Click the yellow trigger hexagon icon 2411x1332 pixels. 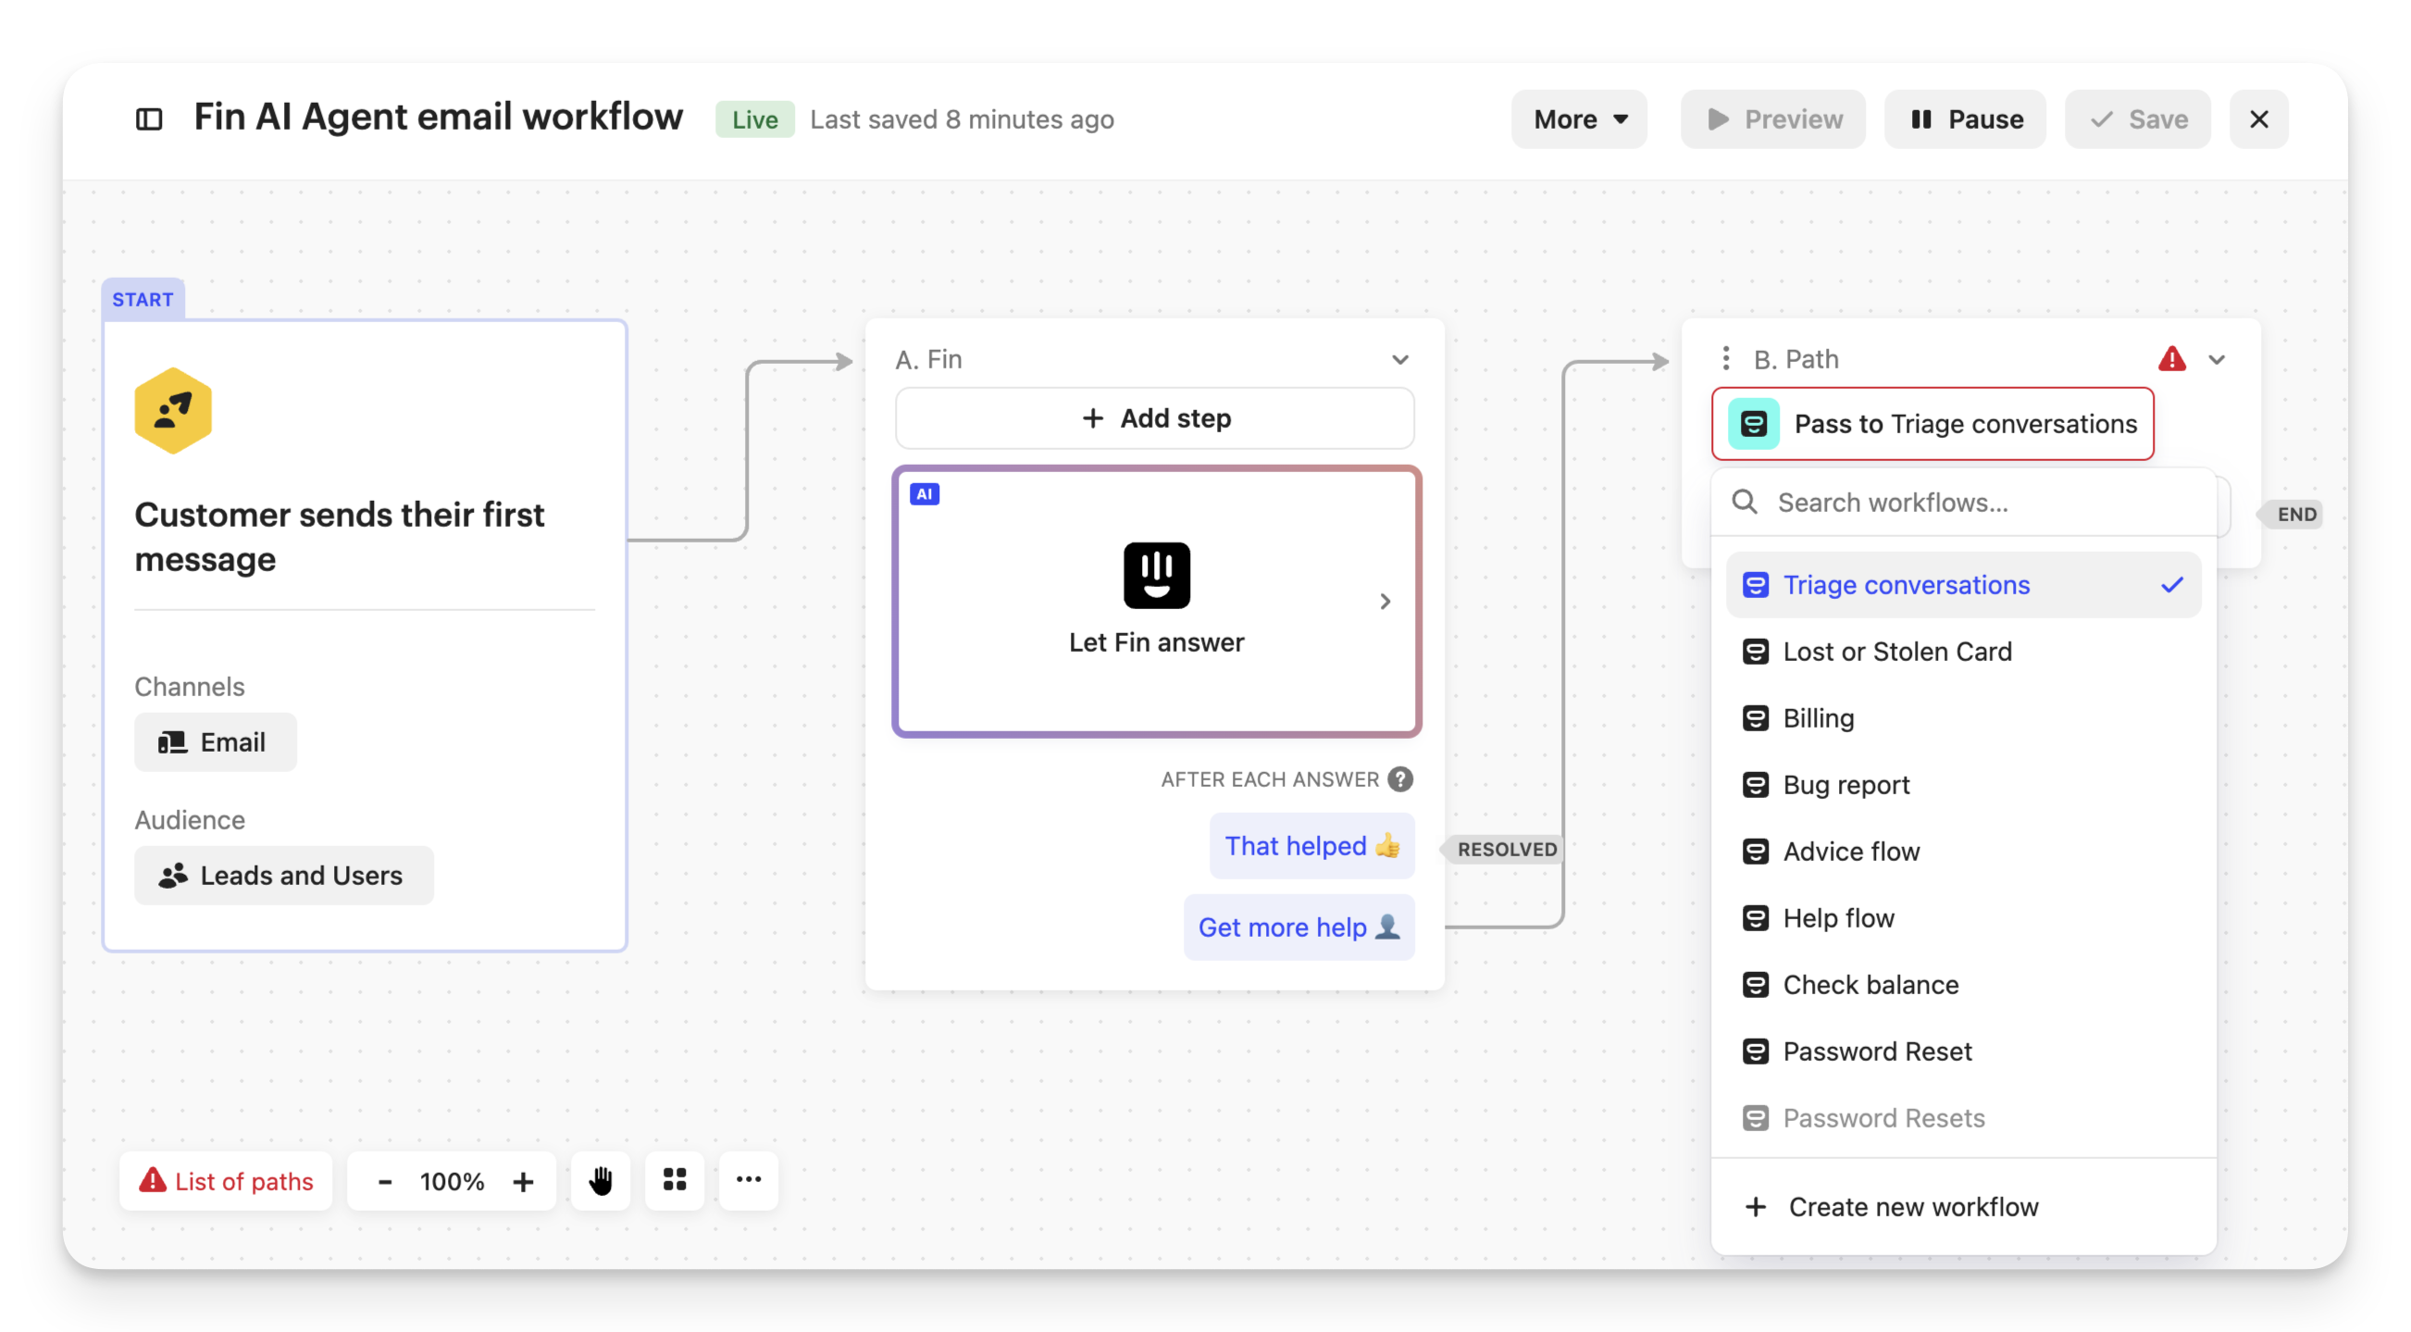(x=172, y=410)
